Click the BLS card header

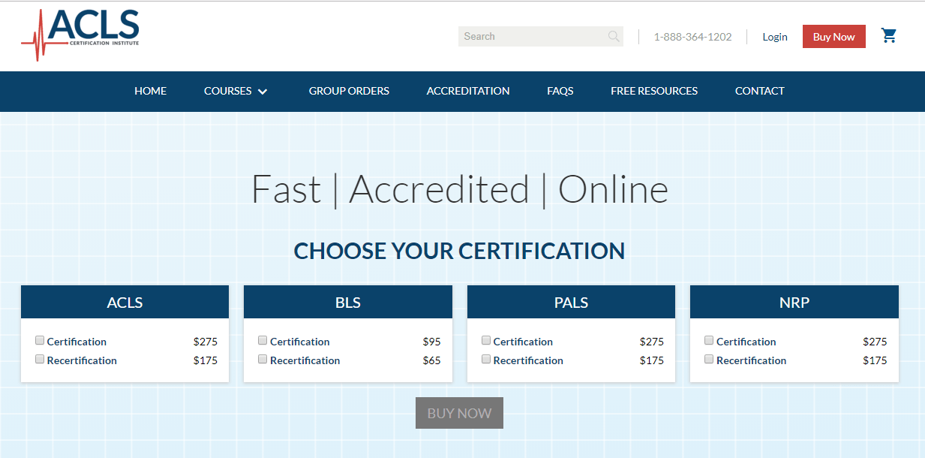tap(348, 303)
